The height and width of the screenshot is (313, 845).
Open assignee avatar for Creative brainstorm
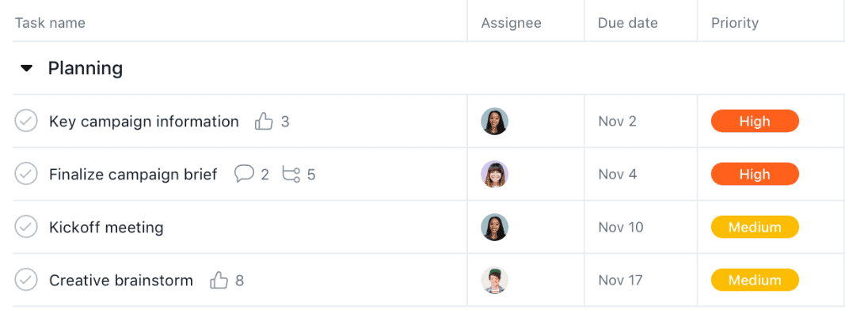tap(495, 280)
